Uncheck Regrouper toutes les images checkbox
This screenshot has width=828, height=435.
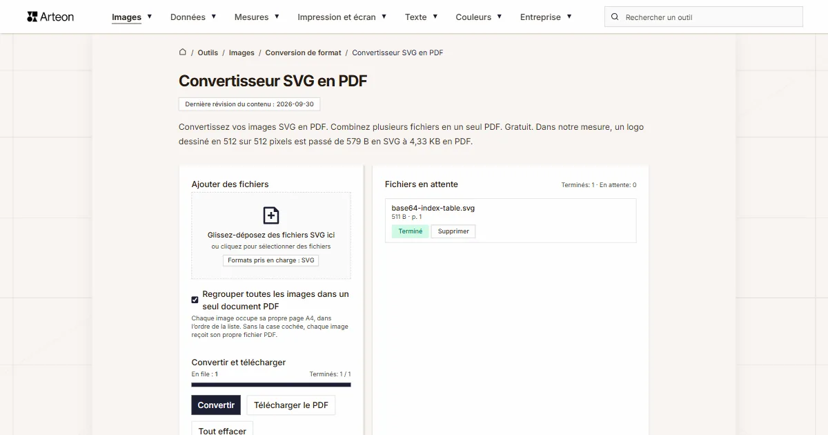coord(195,300)
